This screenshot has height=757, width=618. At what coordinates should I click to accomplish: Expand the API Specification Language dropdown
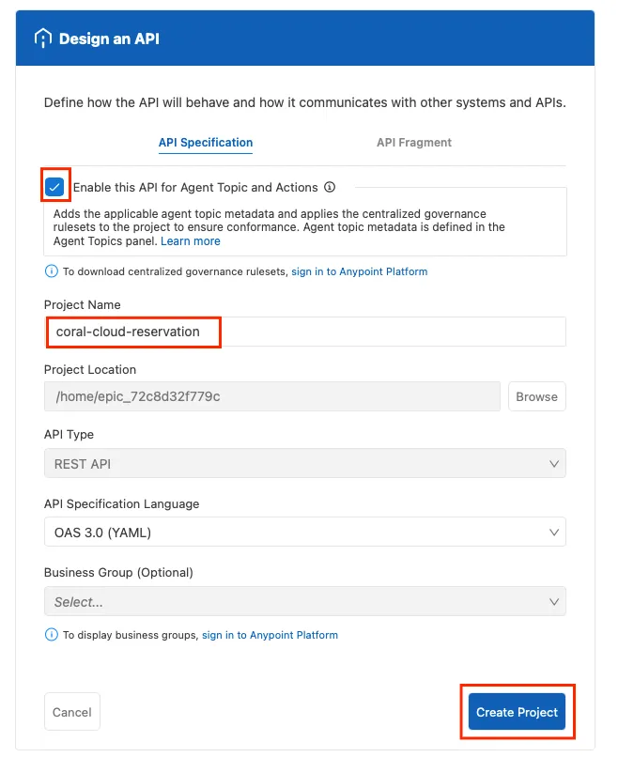coord(304,533)
